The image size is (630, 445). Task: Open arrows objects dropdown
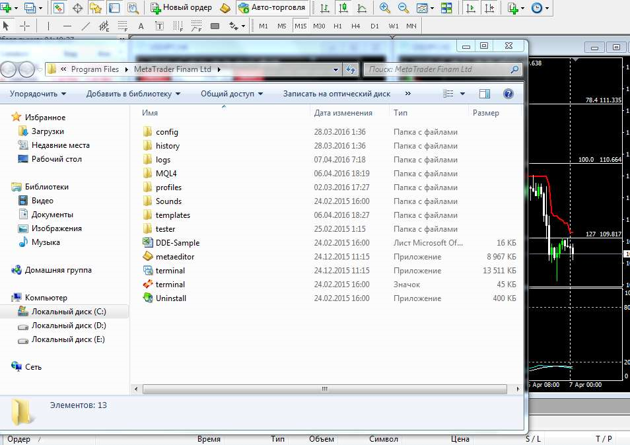(243, 26)
